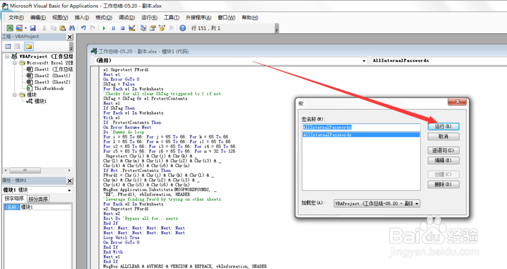Toggle Folders button in project panel
Viewport: 507px width, 269px height.
pos(28,47)
